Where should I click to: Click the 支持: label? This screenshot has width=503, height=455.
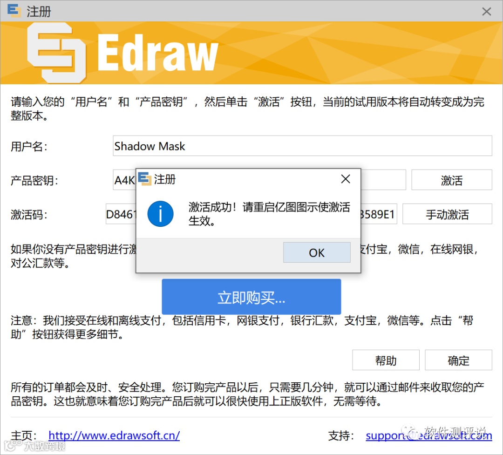(x=341, y=436)
